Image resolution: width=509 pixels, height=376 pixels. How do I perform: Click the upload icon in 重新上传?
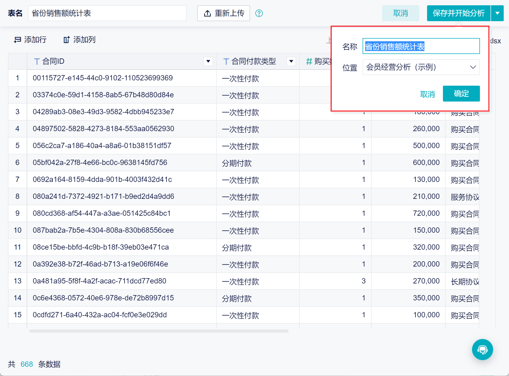207,13
